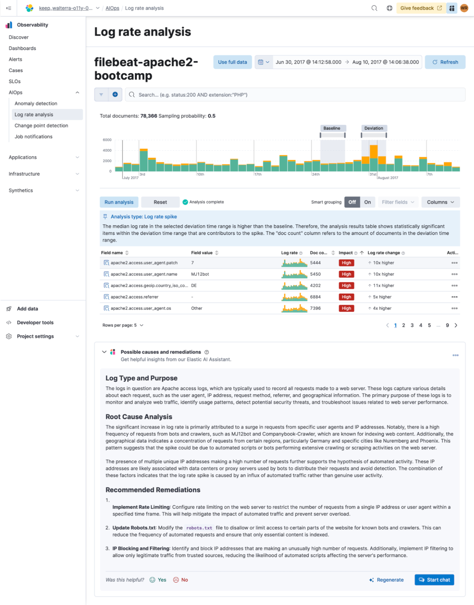Image resolution: width=474 pixels, height=605 pixels.
Task: Expand the Infrastructure navigation section
Action: [x=77, y=174]
